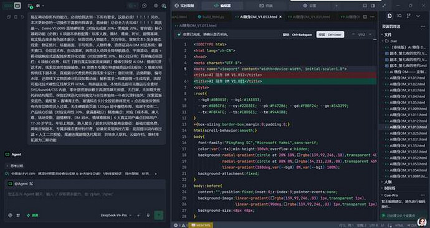
Task: Split the editor with the split icon
Action: pos(365,17)
